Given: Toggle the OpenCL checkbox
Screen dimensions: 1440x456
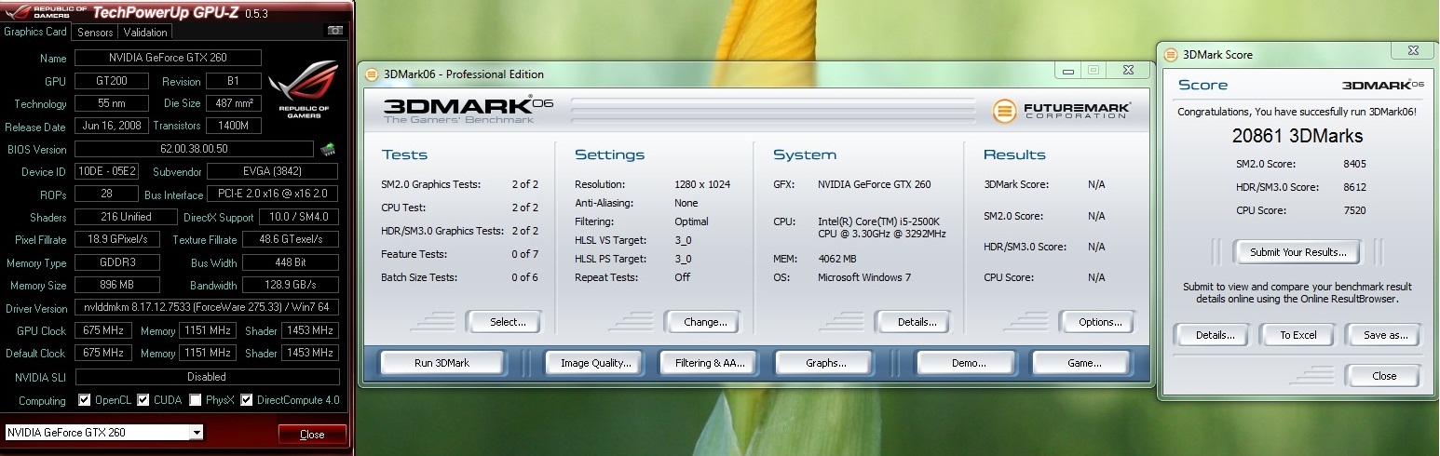Looking at the screenshot, I should 85,400.
